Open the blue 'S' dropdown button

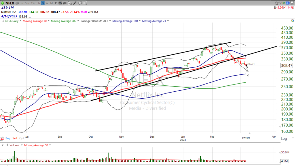[x=288, y=3]
